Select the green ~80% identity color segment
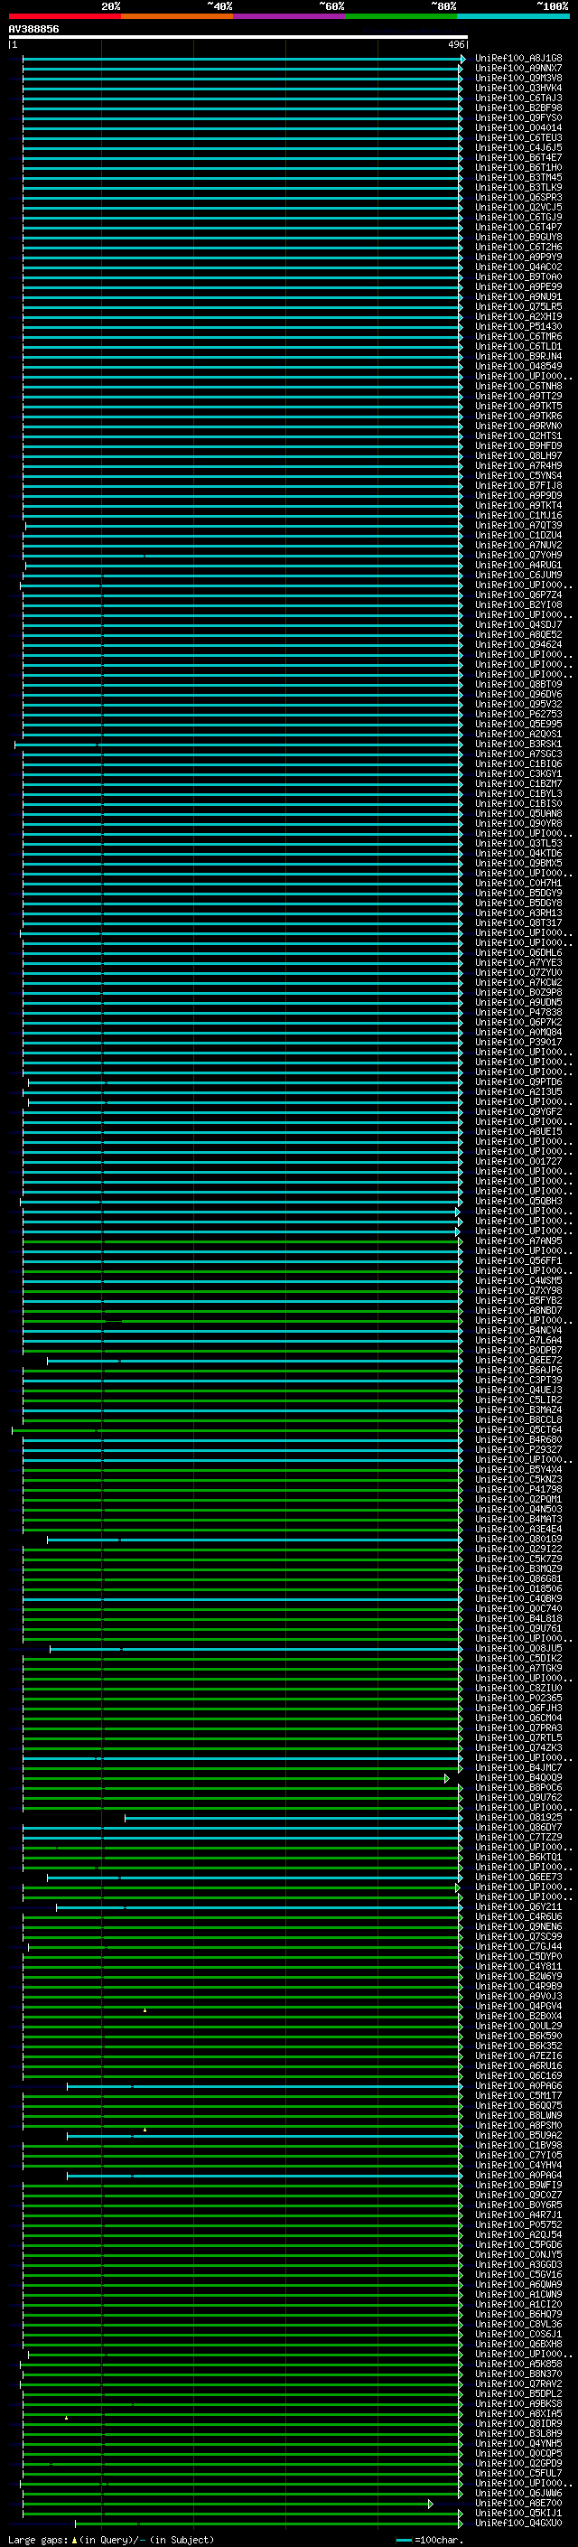 400,16
